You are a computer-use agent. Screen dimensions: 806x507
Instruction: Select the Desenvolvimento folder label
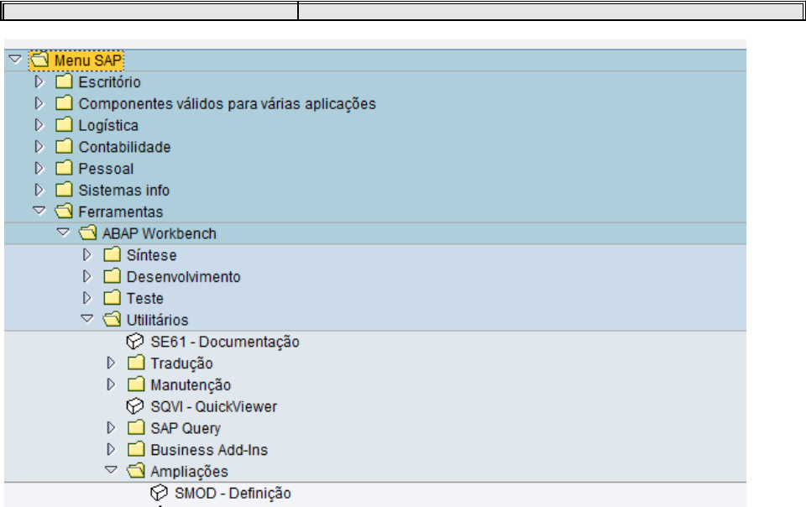(x=183, y=277)
